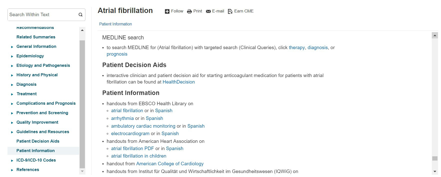
Task: Expand the ICD-9/ICD-10 Codes section
Action: [x=12, y=161]
